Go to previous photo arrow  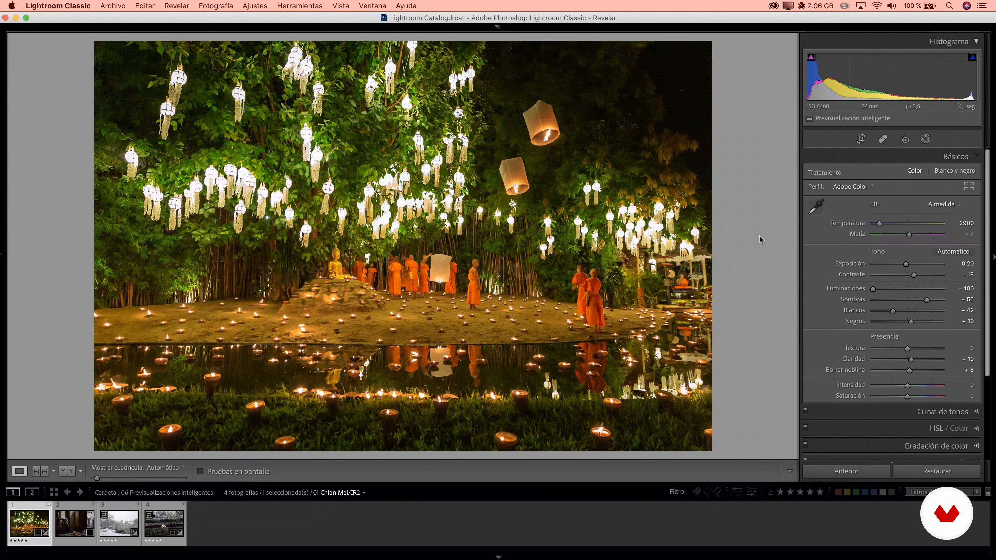tap(67, 492)
